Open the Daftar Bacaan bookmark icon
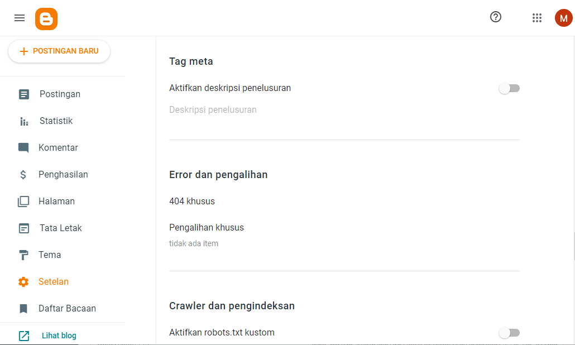The image size is (575, 345). tap(23, 308)
